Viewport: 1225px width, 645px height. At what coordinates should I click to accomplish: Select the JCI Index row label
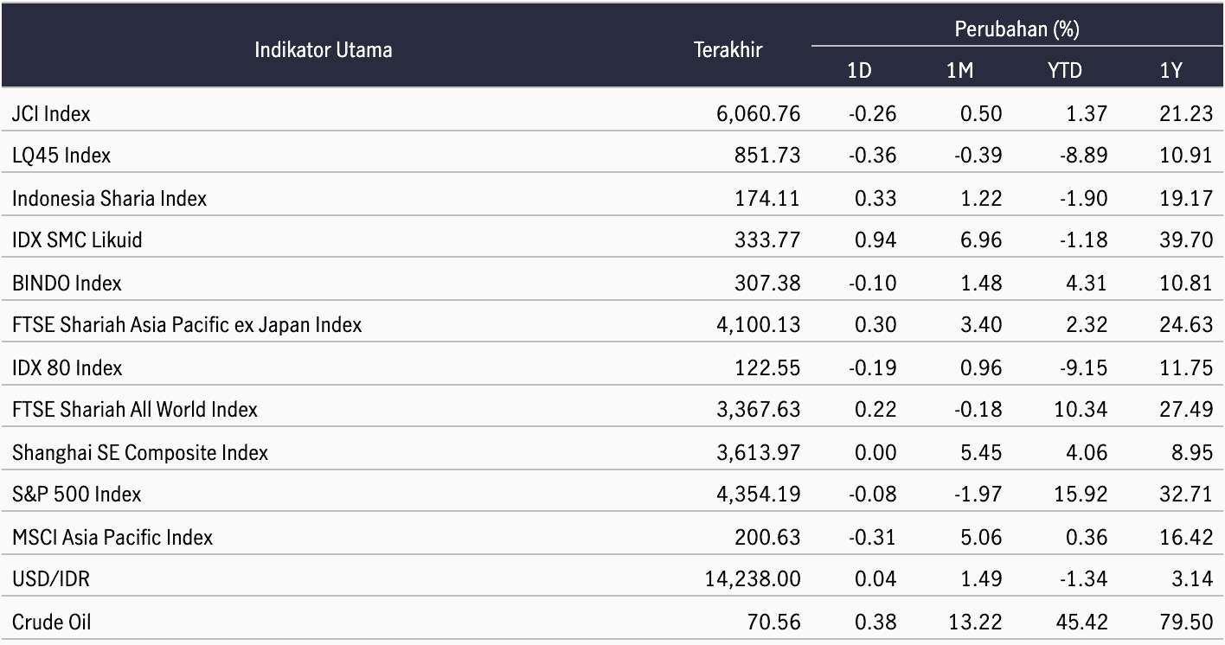51,113
